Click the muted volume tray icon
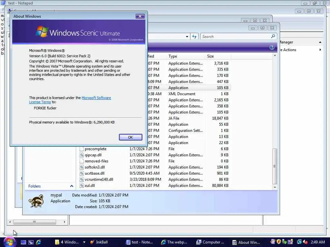330x247 pixels. pyautogui.click(x=305, y=242)
